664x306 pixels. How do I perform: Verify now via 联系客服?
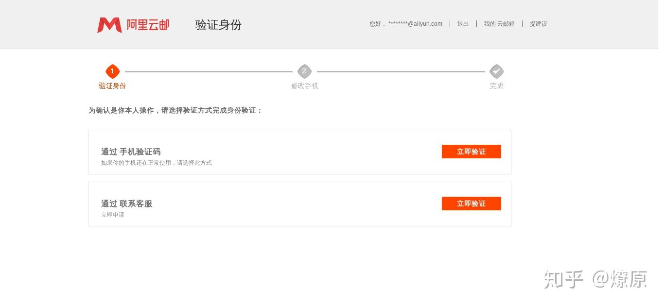471,204
